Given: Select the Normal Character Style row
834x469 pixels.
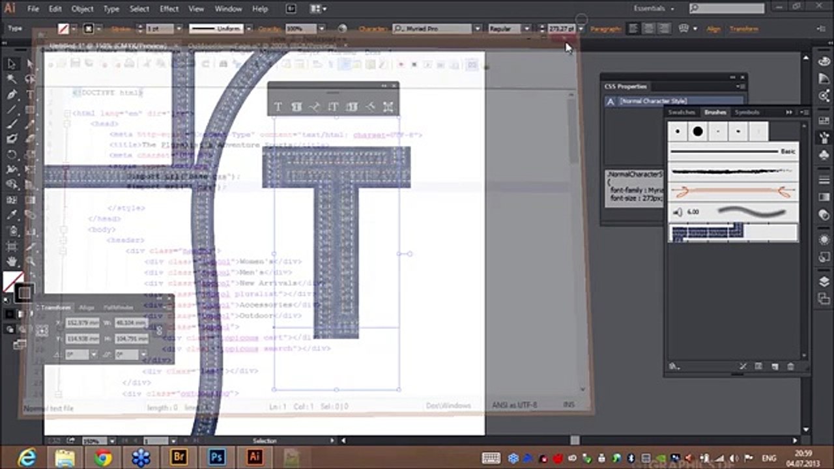Looking at the screenshot, I should pos(674,101).
